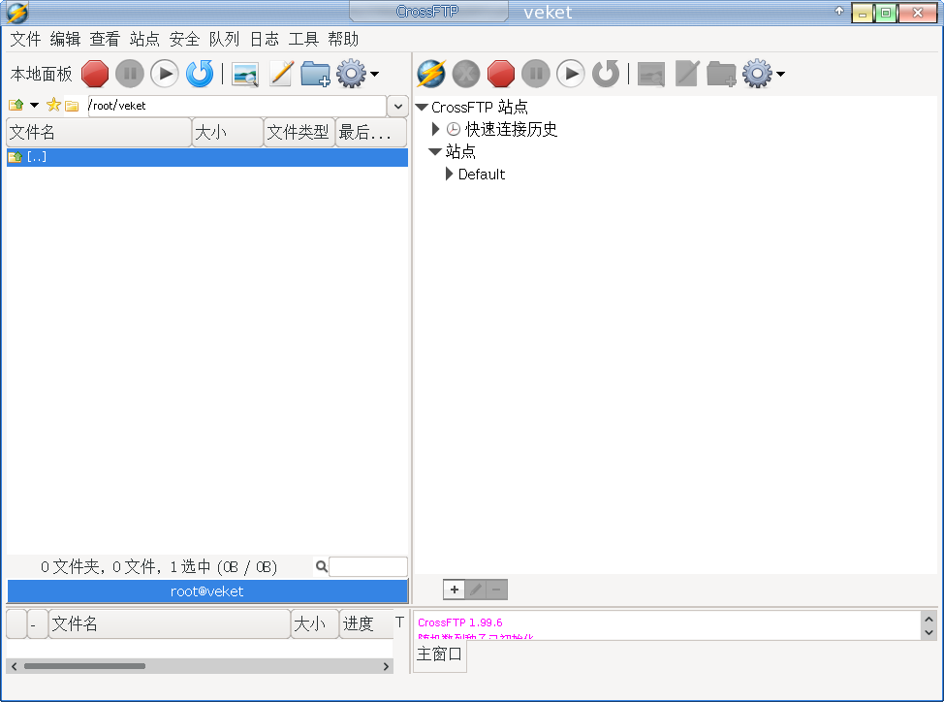Image resolution: width=944 pixels, height=702 pixels.
Task: Sort local files by 大小 column
Action: (x=228, y=133)
